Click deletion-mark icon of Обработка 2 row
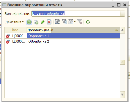The width and height of the screenshot is (130, 104). tap(8, 42)
